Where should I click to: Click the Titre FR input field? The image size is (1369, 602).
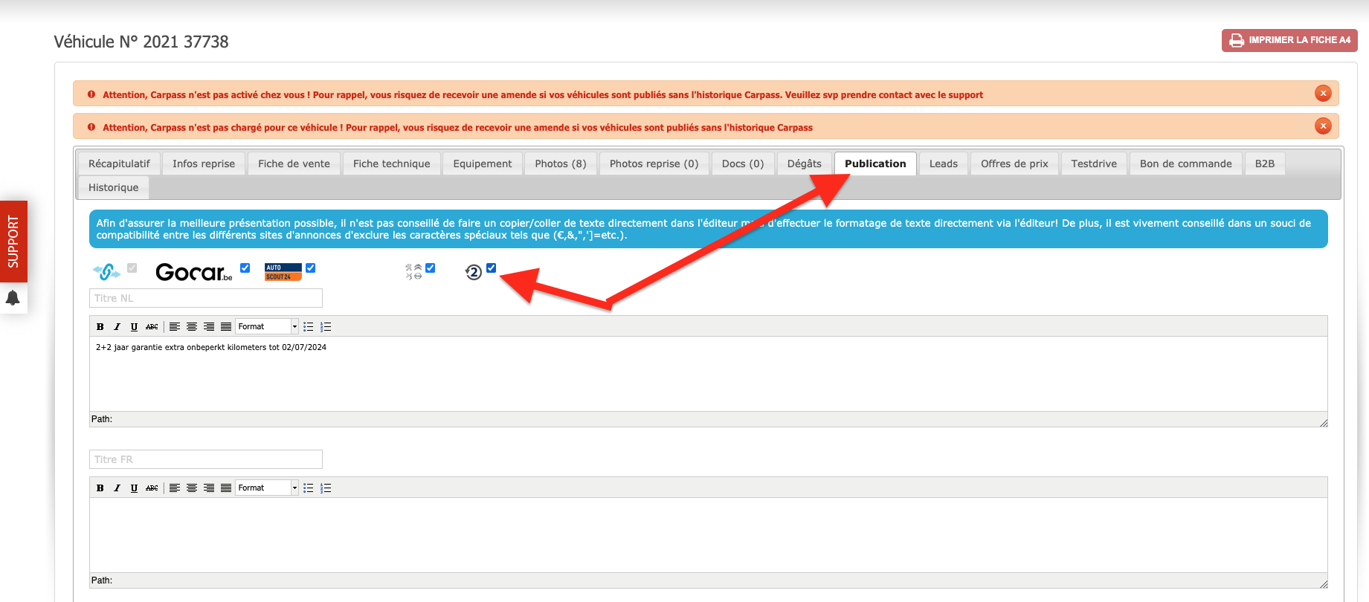(206, 459)
